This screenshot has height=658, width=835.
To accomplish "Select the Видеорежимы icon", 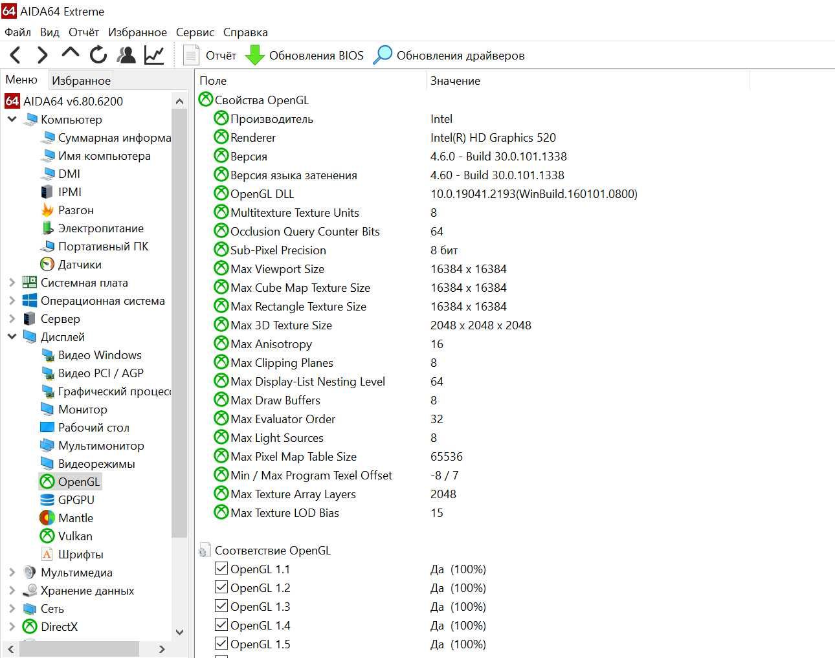I will (47, 463).
